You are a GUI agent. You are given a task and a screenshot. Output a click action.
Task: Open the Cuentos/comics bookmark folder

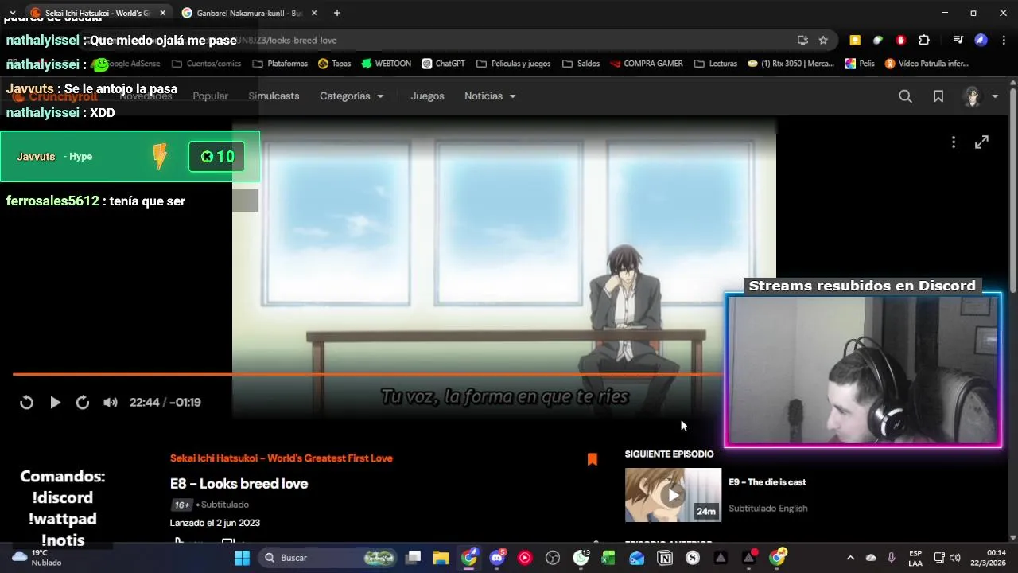pyautogui.click(x=206, y=64)
